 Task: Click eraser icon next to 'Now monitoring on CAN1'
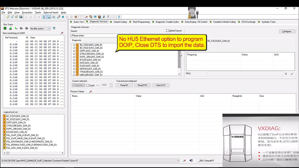point(62,33)
